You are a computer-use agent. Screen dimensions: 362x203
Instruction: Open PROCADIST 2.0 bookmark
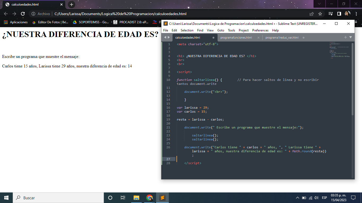[x=131, y=22]
